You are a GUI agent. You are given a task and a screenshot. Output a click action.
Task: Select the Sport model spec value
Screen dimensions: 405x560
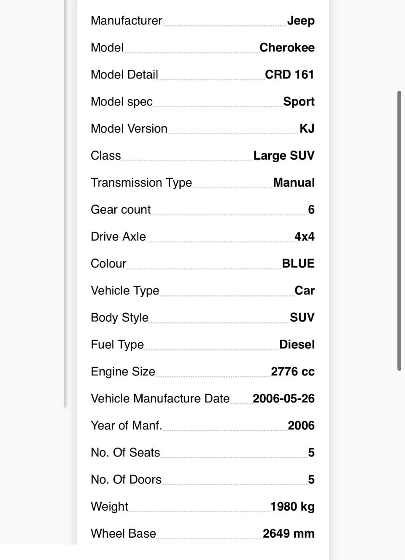click(299, 102)
